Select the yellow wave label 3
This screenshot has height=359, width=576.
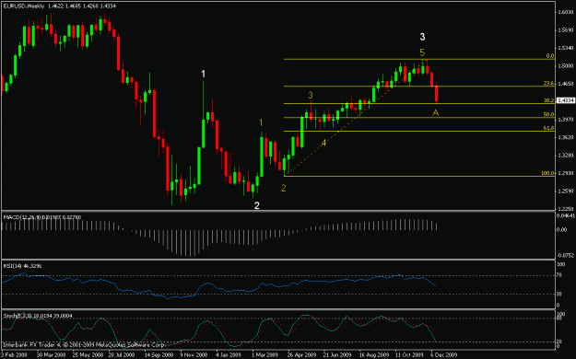[311, 95]
